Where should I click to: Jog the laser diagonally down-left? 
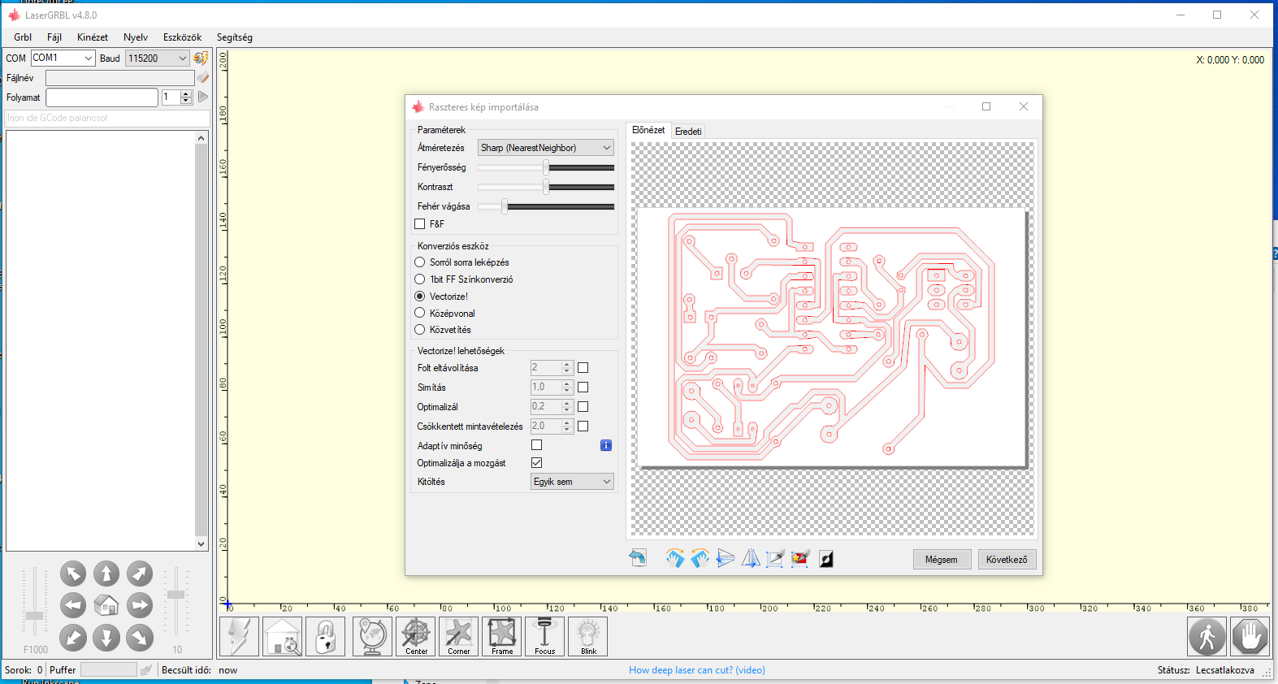73,638
